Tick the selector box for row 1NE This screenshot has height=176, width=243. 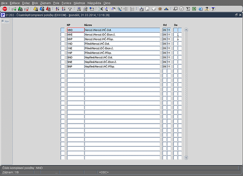(x=63, y=48)
